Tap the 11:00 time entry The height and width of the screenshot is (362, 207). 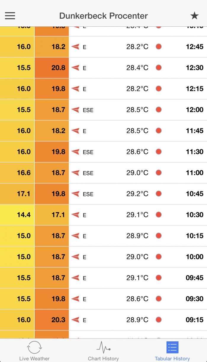point(195,173)
